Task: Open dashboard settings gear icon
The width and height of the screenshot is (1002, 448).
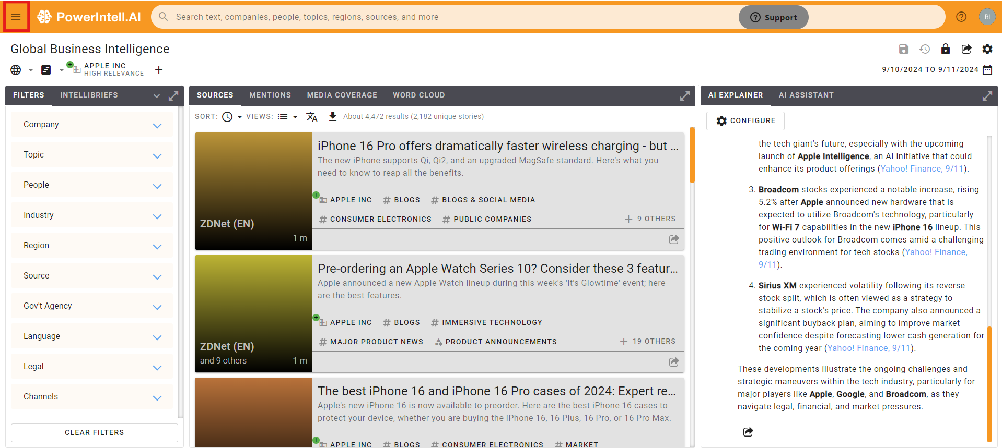Action: pyautogui.click(x=987, y=49)
